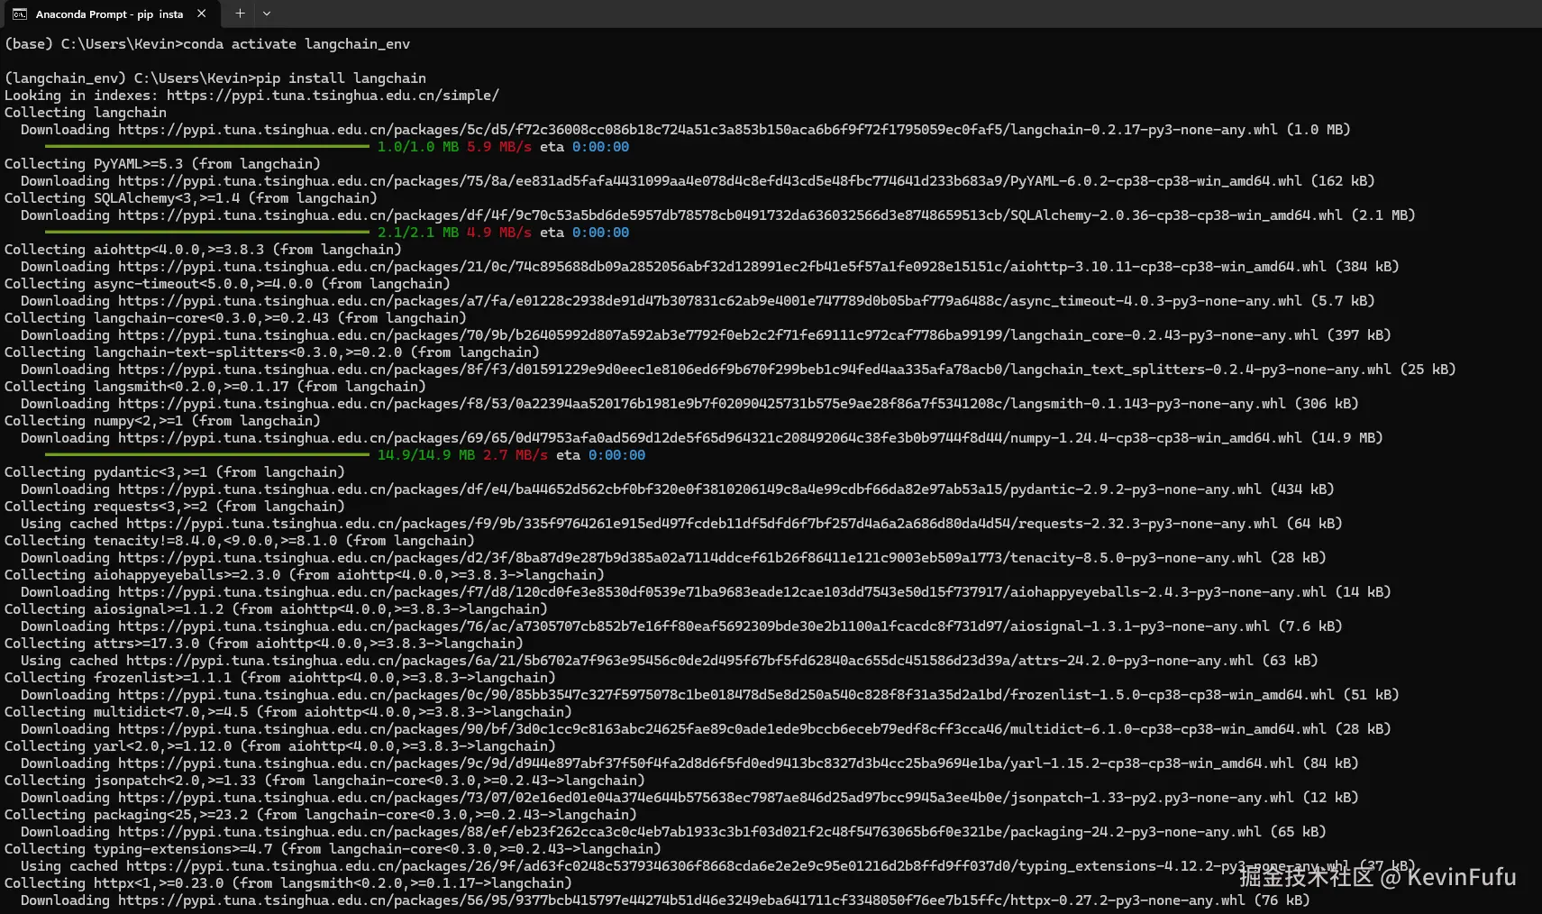
Task: Open the pydantic-2.9.2 wheel download URL
Action: (689, 489)
